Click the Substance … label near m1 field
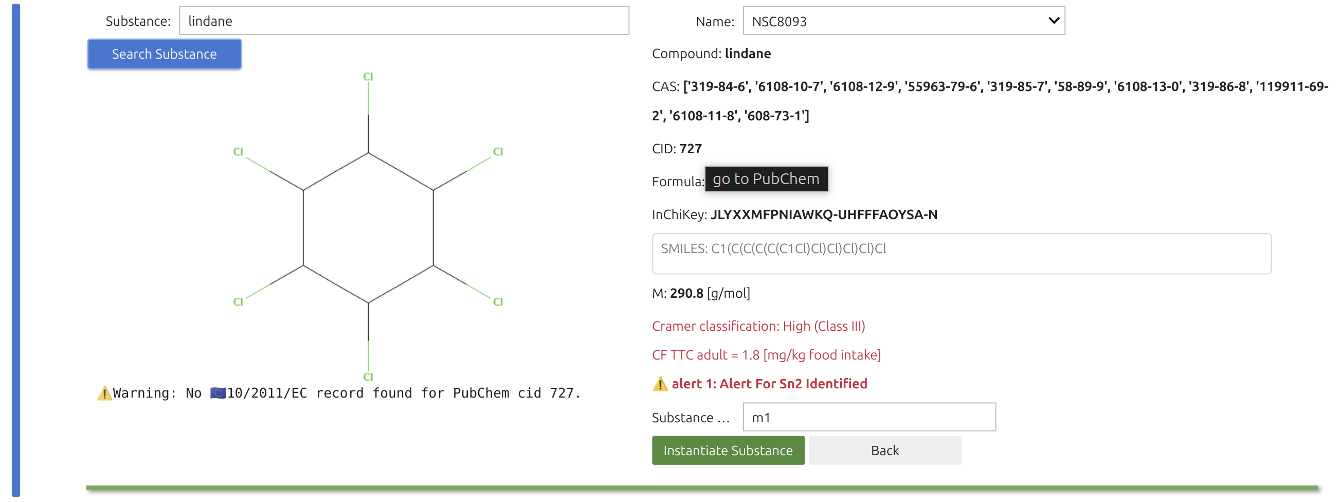 click(x=690, y=418)
